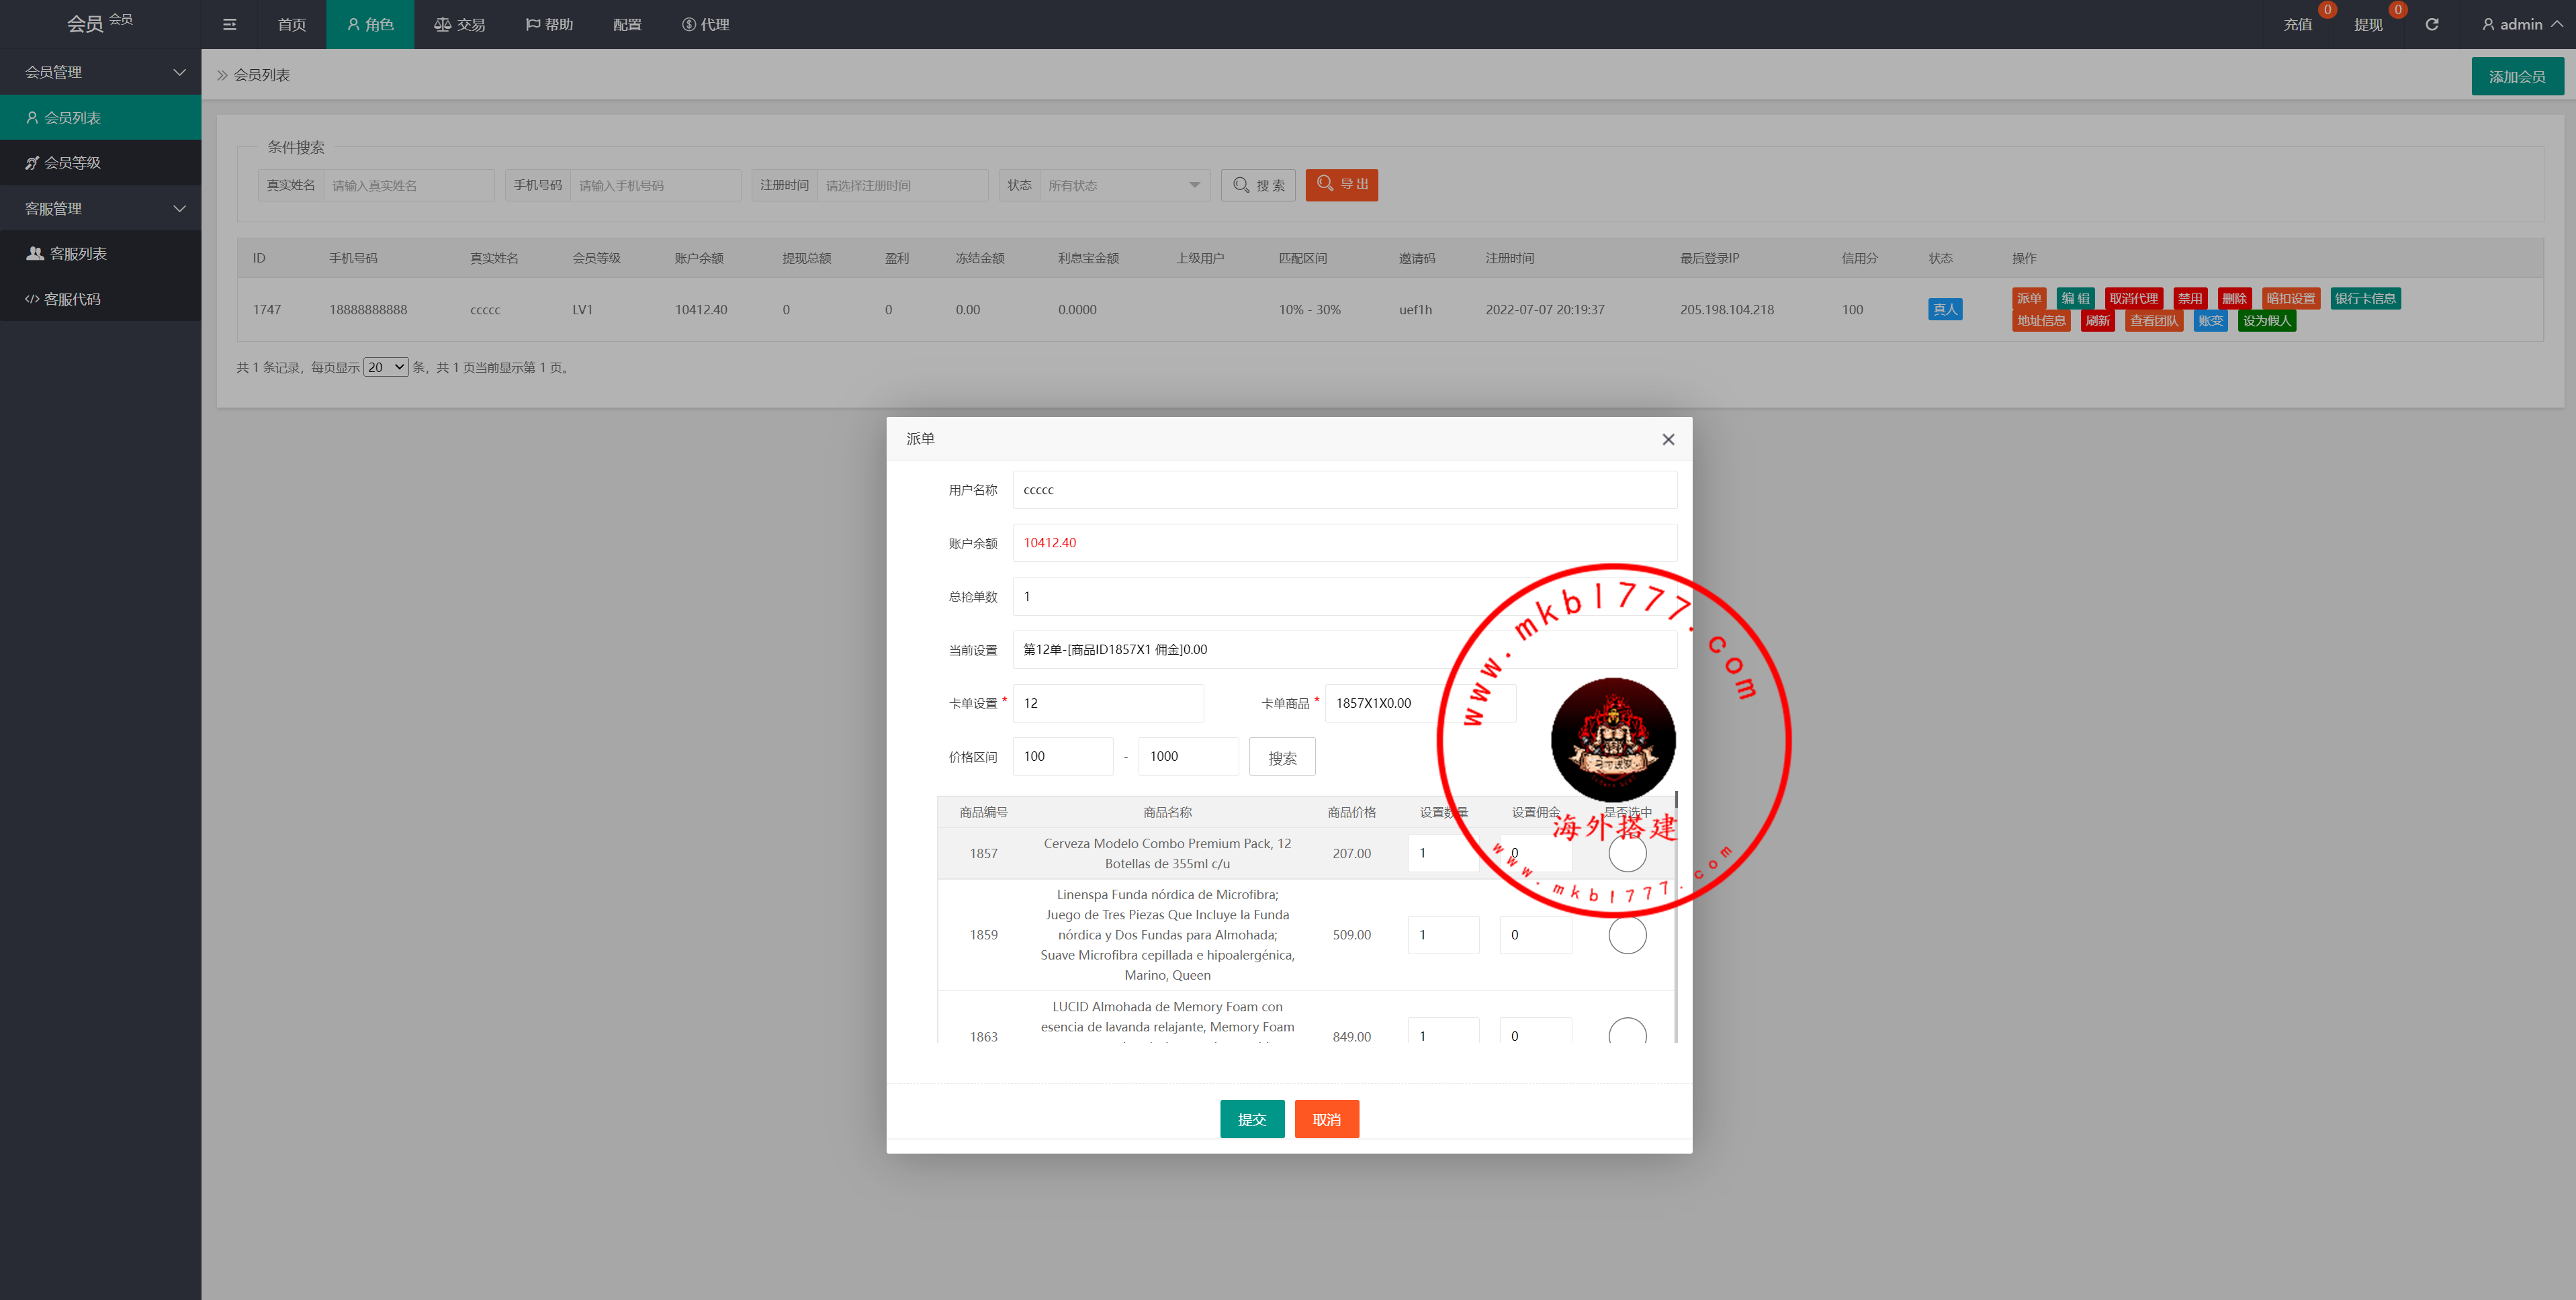Go to 会员列表 in sidebar
The width and height of the screenshot is (2576, 1300).
100,117
